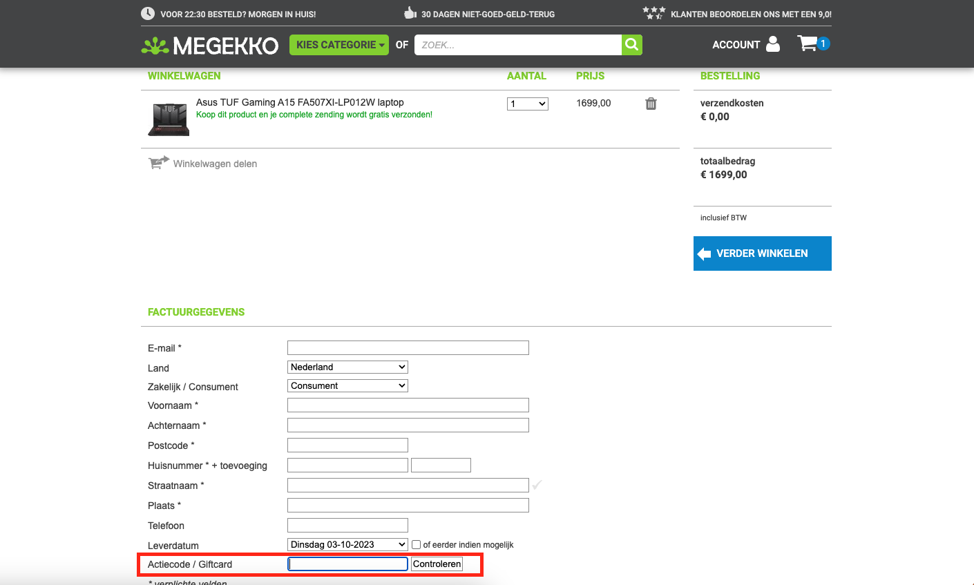
Task: Open the Leverdatum date dropdown
Action: (347, 544)
